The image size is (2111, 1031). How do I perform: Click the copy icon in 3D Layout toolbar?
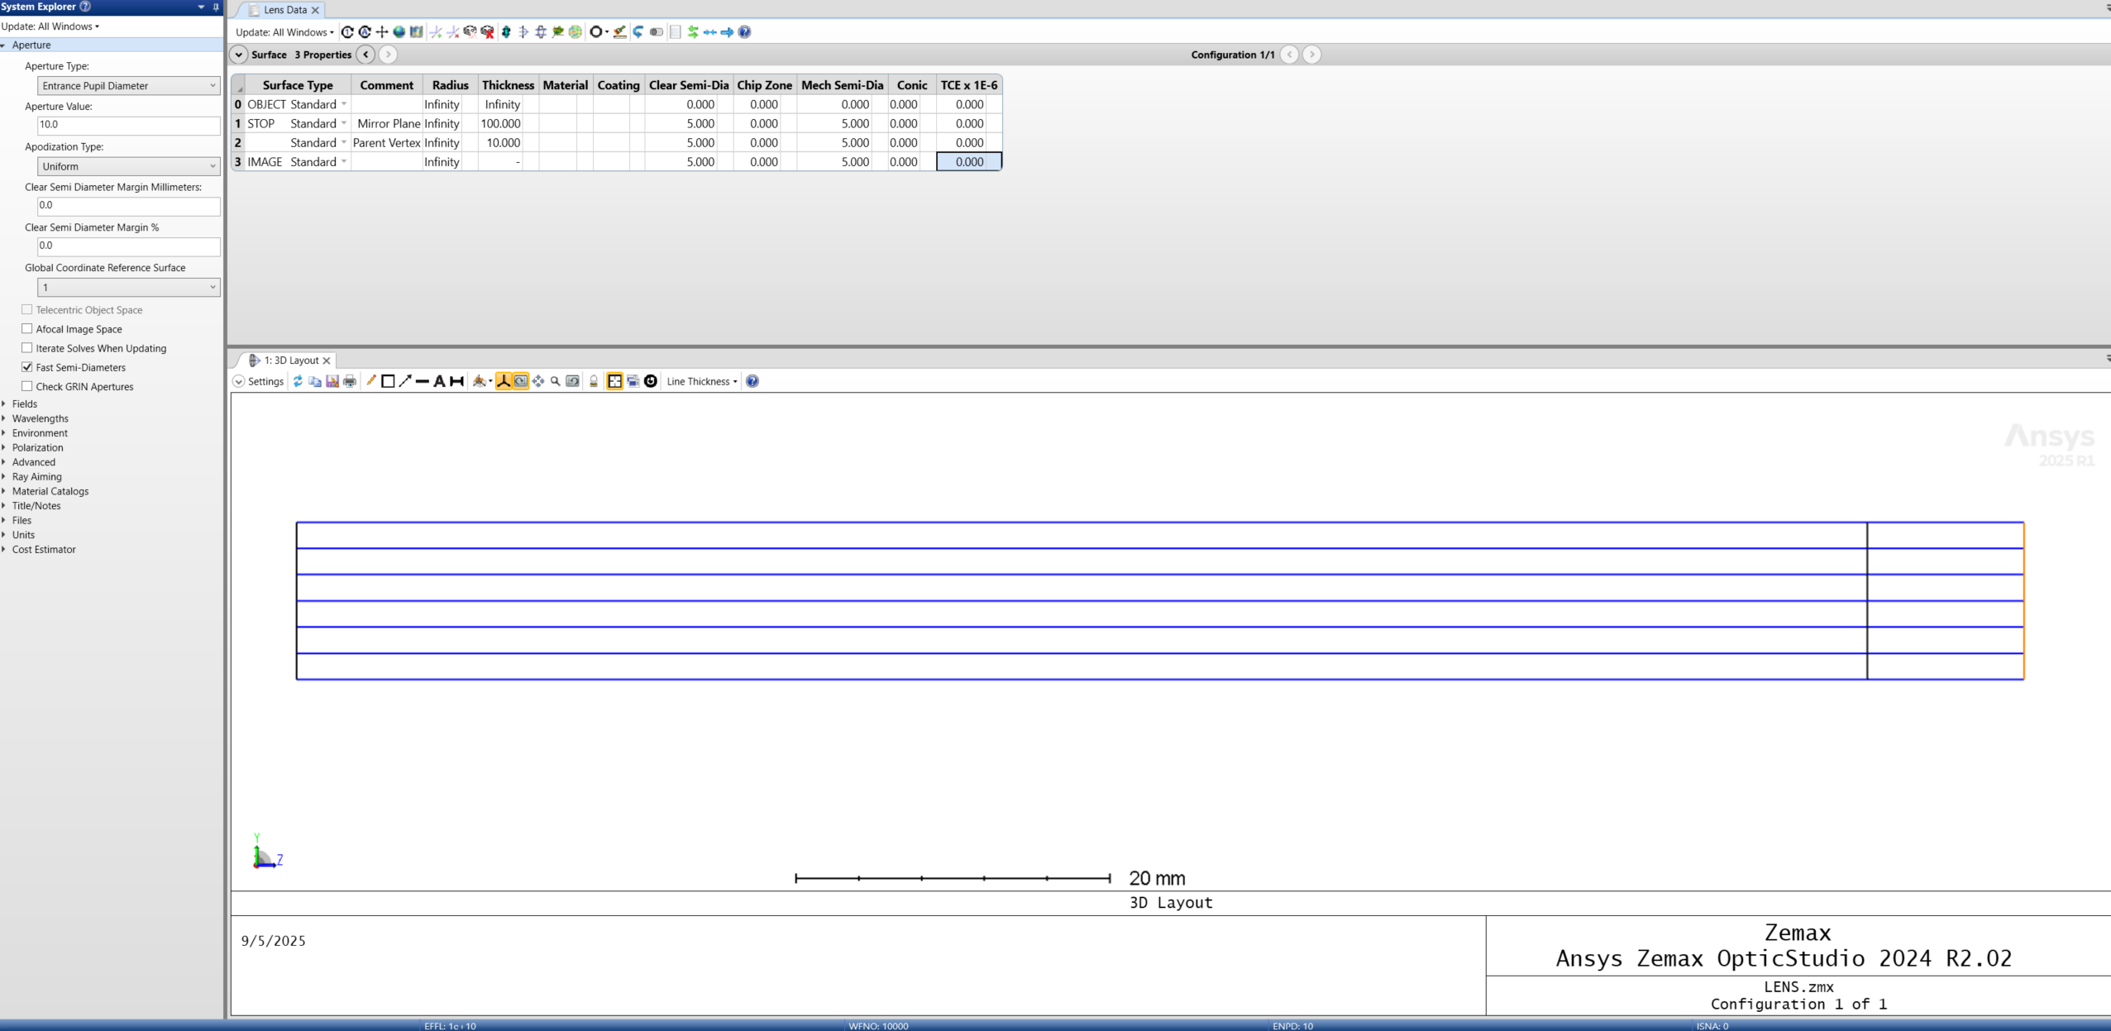coord(315,381)
